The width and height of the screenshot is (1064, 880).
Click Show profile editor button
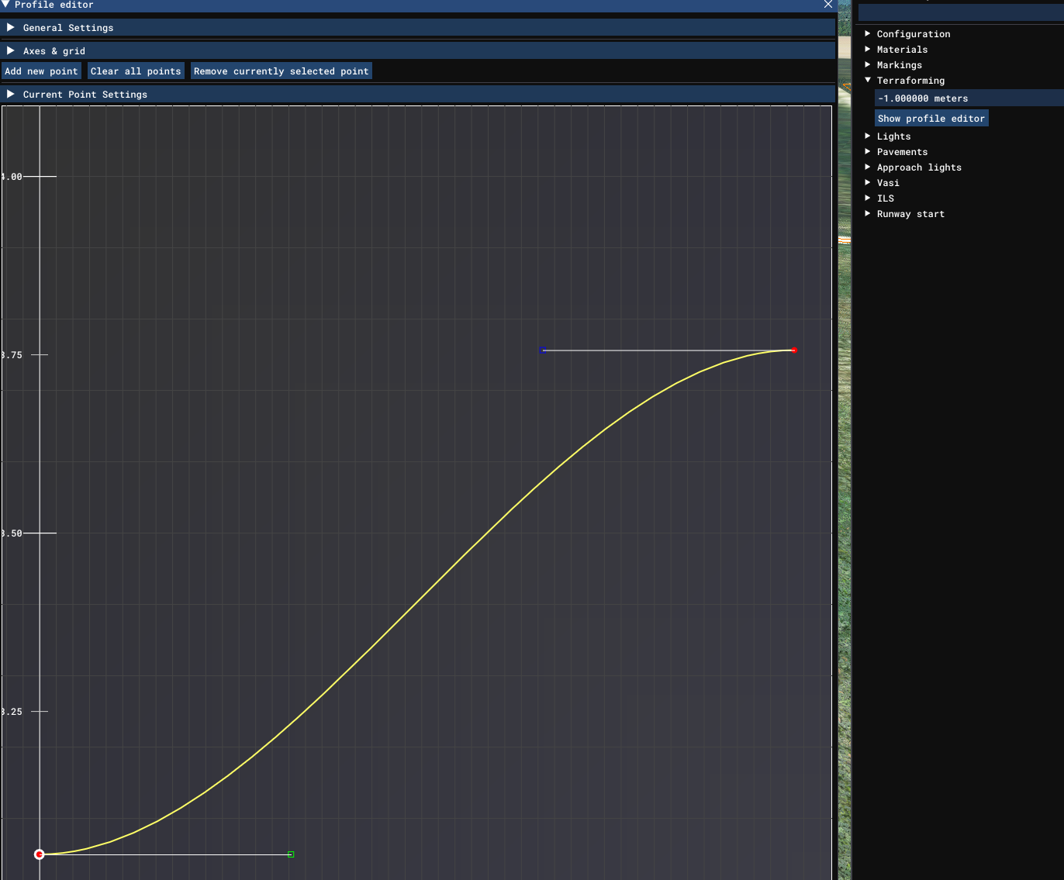pyautogui.click(x=931, y=119)
